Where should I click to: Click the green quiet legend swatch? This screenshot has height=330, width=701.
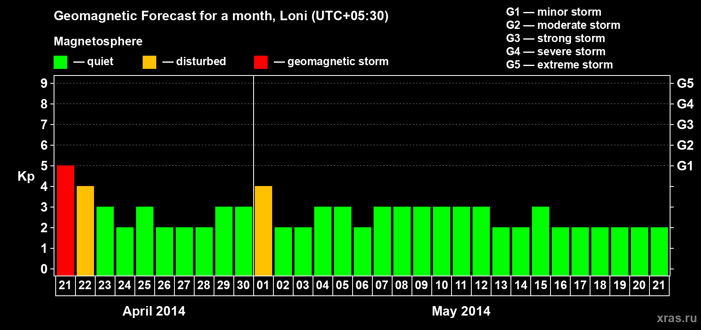(60, 62)
